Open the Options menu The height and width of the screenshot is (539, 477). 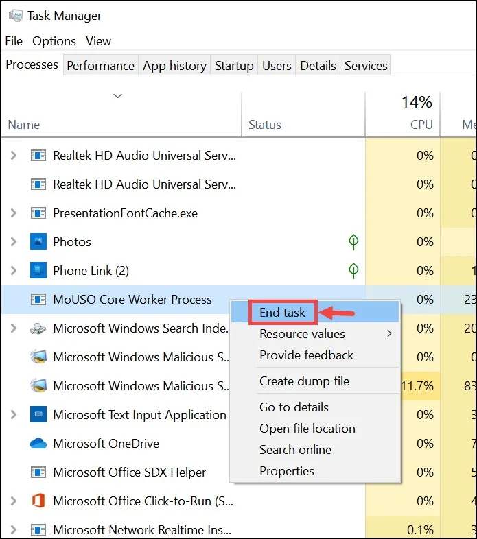coord(54,41)
